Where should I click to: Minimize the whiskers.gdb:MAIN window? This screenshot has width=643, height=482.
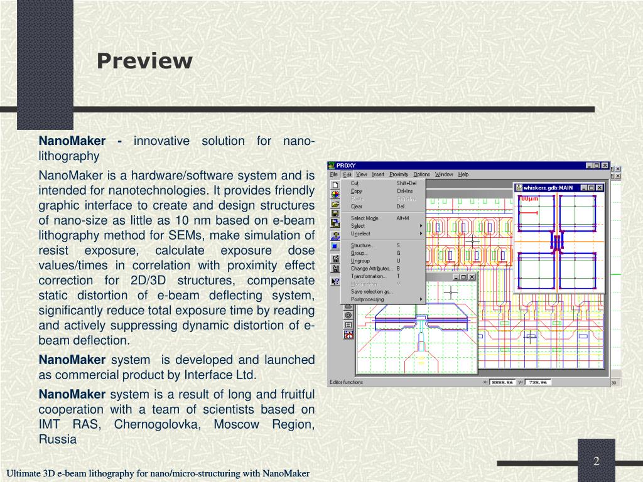click(584, 188)
